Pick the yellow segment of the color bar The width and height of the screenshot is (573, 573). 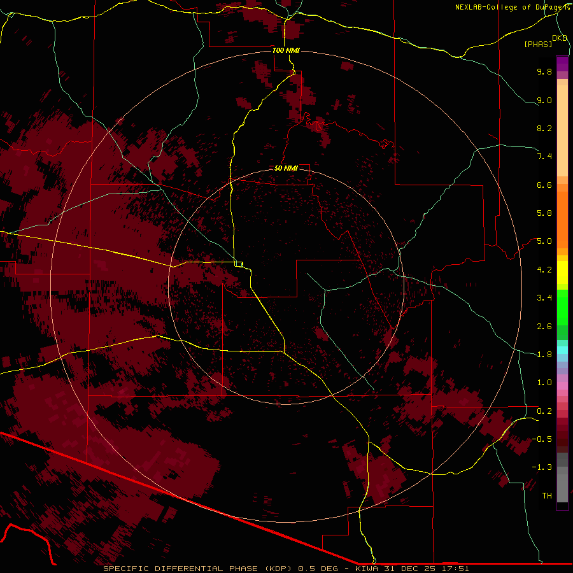point(562,272)
